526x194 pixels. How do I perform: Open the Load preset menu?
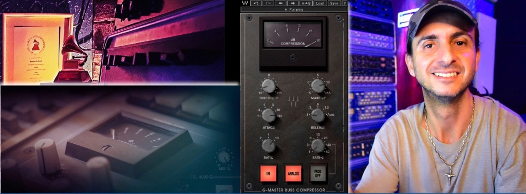click(x=320, y=3)
